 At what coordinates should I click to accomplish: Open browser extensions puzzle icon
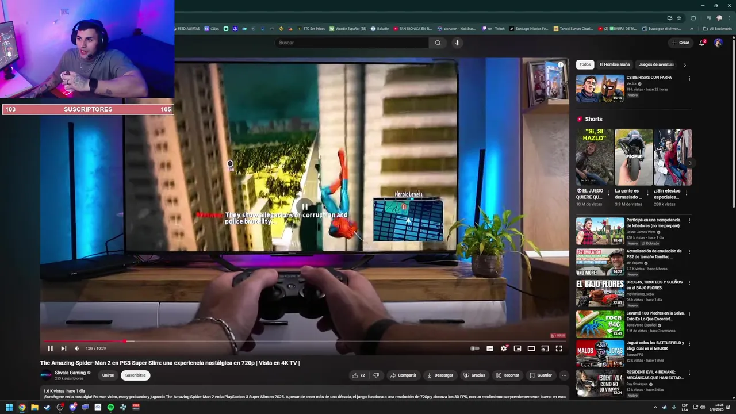click(x=693, y=18)
